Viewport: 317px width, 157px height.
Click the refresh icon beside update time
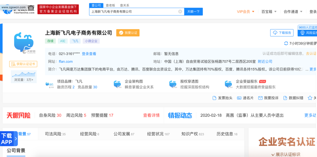[286, 43]
